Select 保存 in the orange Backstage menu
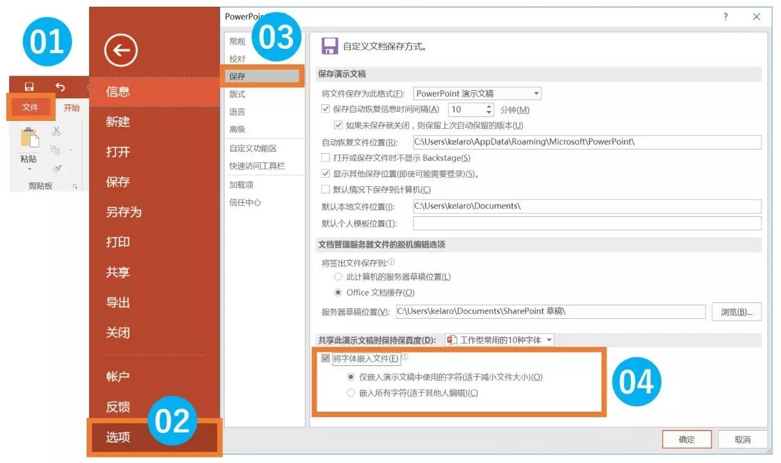This screenshot has height=463, width=781. click(x=118, y=181)
